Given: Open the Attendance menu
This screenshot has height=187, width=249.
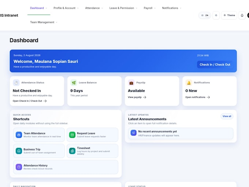Looking at the screenshot, I should click(x=92, y=8).
